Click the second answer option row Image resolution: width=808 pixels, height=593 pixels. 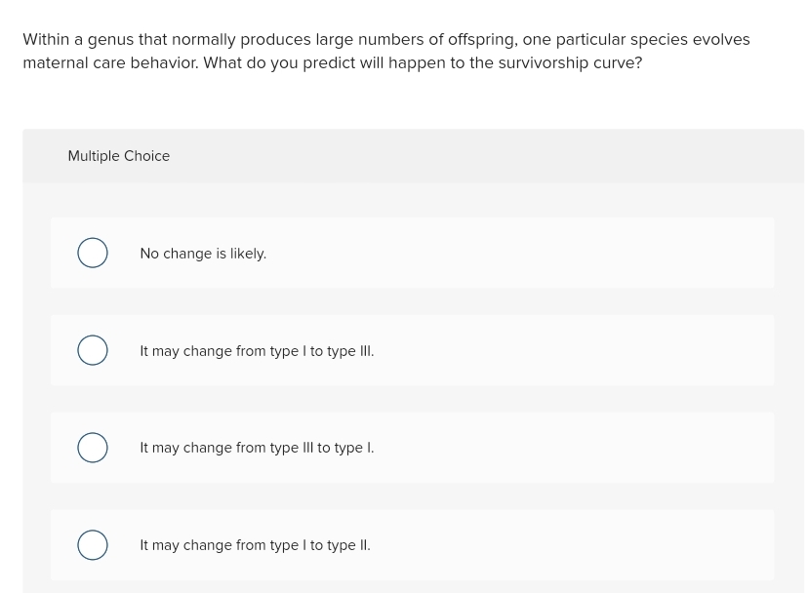pos(412,349)
